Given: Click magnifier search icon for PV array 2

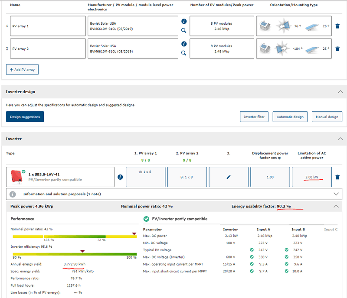Looking at the screenshot, I should point(183,53).
